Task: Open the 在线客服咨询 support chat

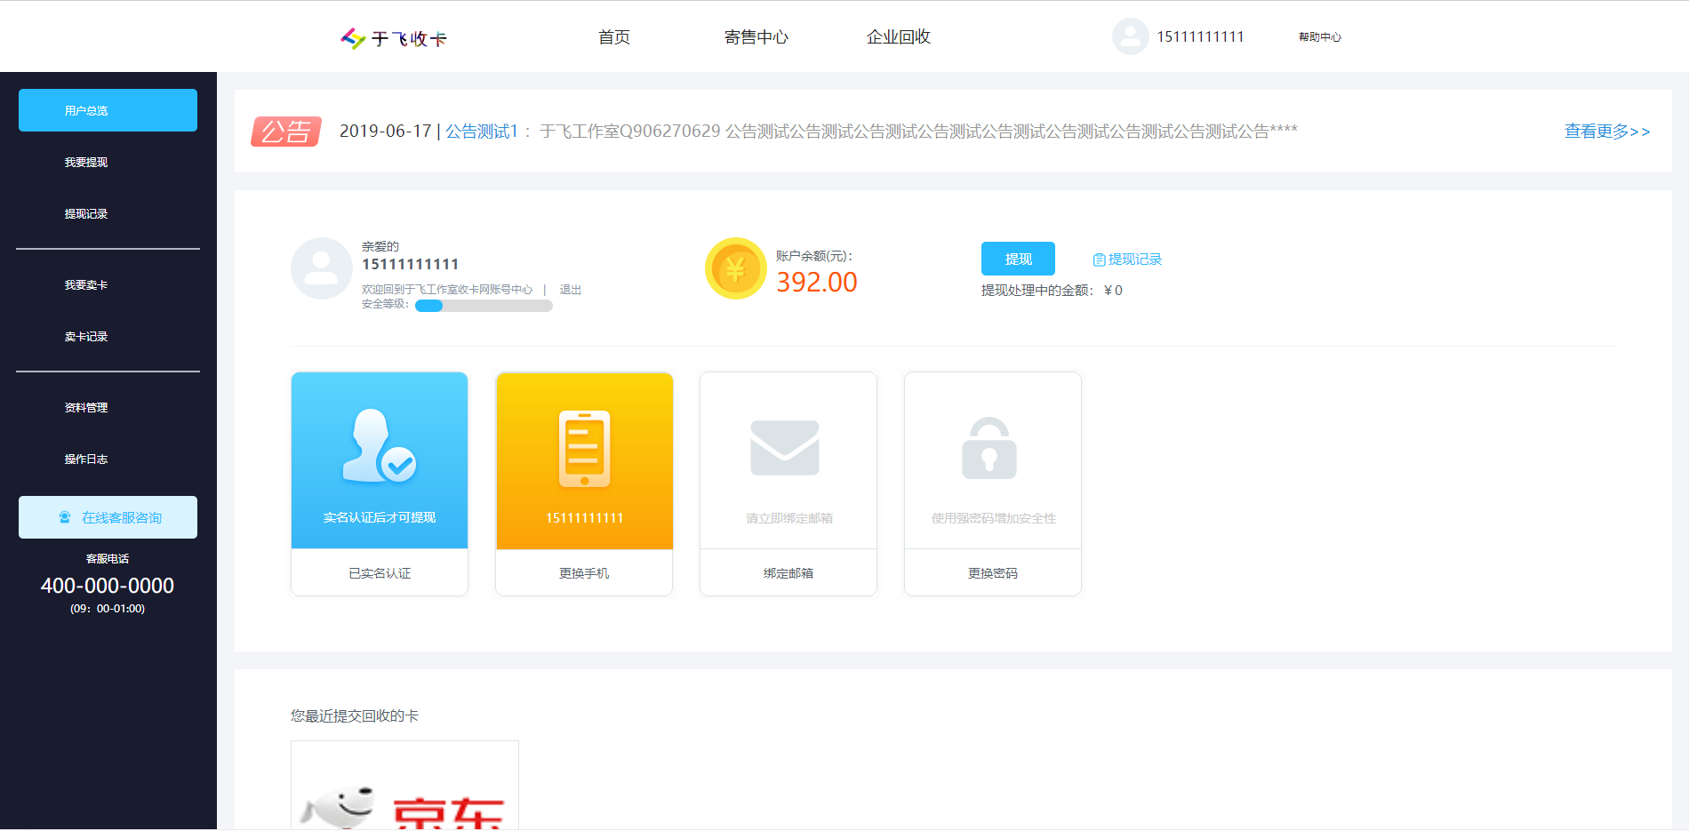Action: point(108,517)
